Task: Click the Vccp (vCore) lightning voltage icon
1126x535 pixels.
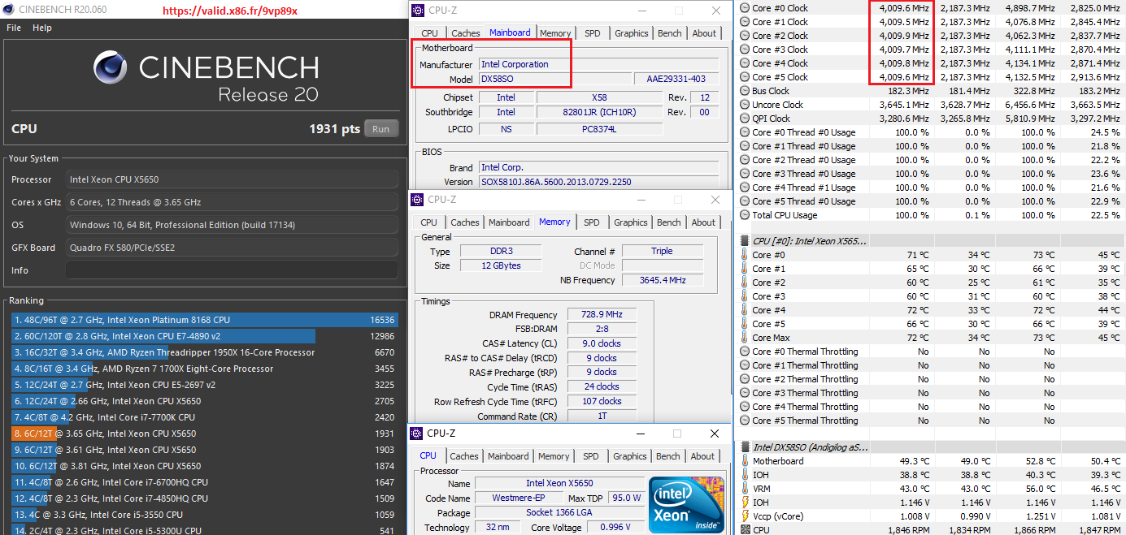Action: (x=744, y=516)
